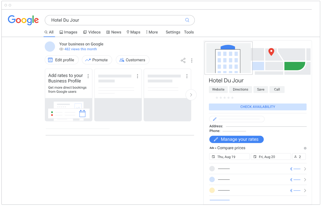The height and width of the screenshot is (206, 322).
Task: Open the guest count selector showing 2
Action: pos(299,157)
